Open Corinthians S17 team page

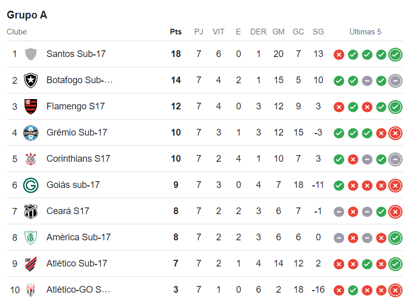coord(78,159)
